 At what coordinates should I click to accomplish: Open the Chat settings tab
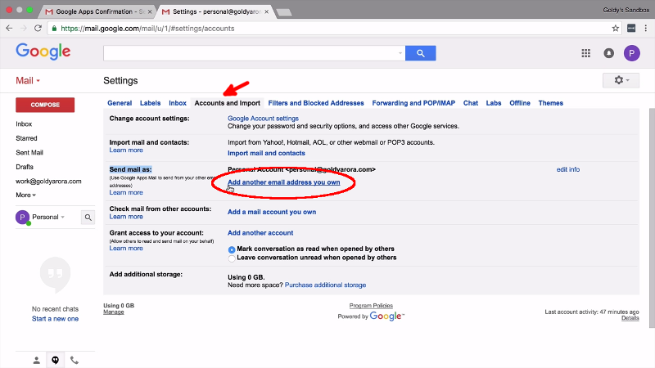click(x=470, y=103)
